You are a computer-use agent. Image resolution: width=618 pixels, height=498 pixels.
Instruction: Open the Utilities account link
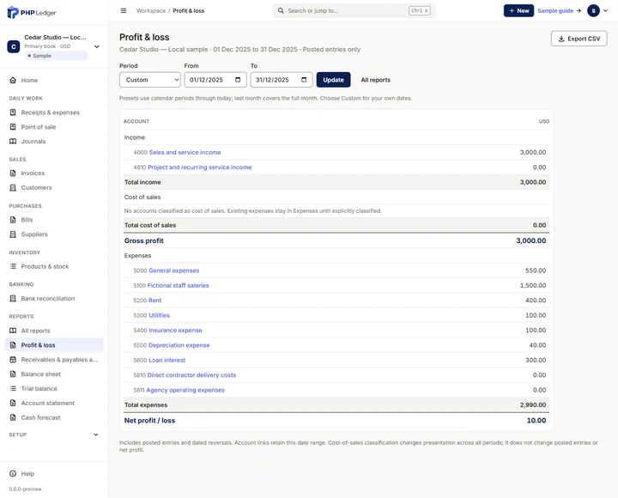[160, 315]
